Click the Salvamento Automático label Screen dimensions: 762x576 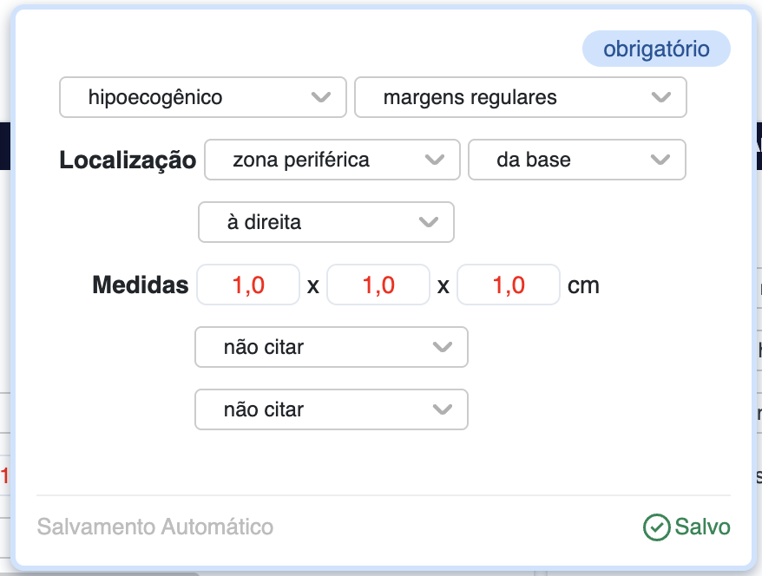pyautogui.click(x=155, y=527)
